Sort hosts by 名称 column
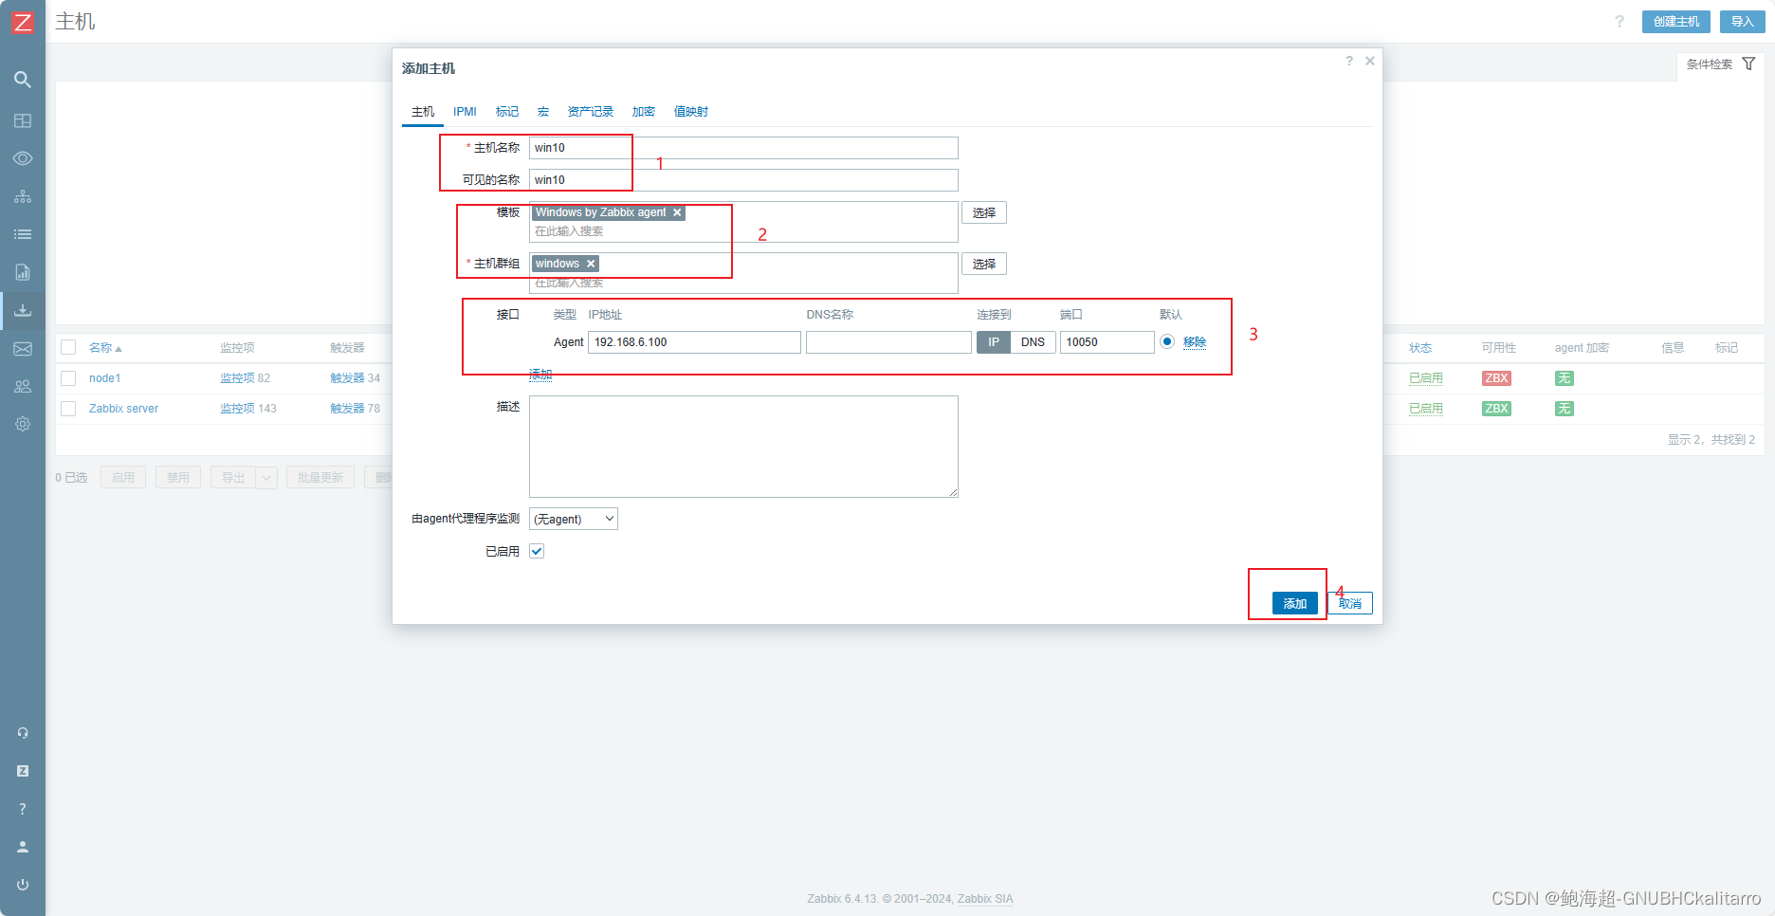Viewport: 1775px width, 916px height. point(105,348)
